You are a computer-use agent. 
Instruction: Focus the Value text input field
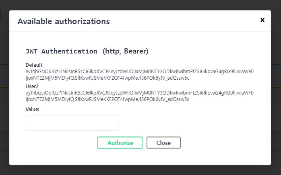coord(72,123)
